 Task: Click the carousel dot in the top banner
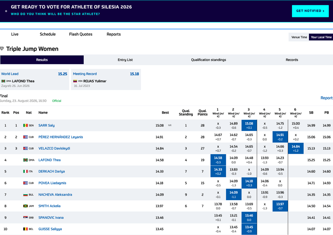[x=6, y=11]
